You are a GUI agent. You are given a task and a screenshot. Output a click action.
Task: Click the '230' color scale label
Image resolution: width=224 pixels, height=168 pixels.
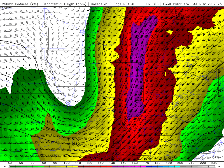214,163
